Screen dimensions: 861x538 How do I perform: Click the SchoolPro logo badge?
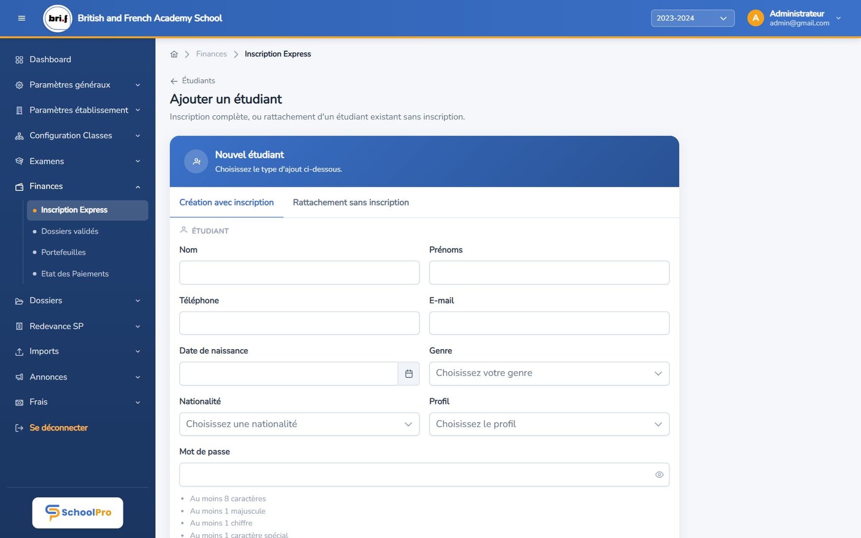point(77,513)
